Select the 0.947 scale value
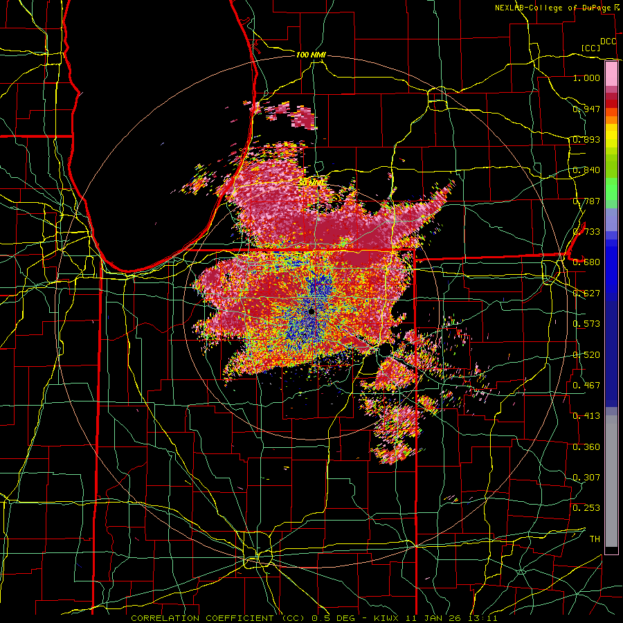 [586, 109]
